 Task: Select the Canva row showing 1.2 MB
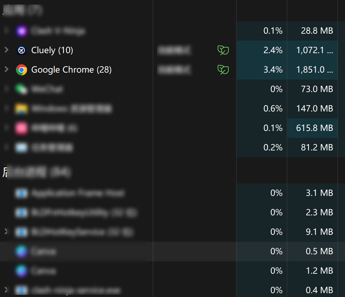pyautogui.click(x=43, y=271)
